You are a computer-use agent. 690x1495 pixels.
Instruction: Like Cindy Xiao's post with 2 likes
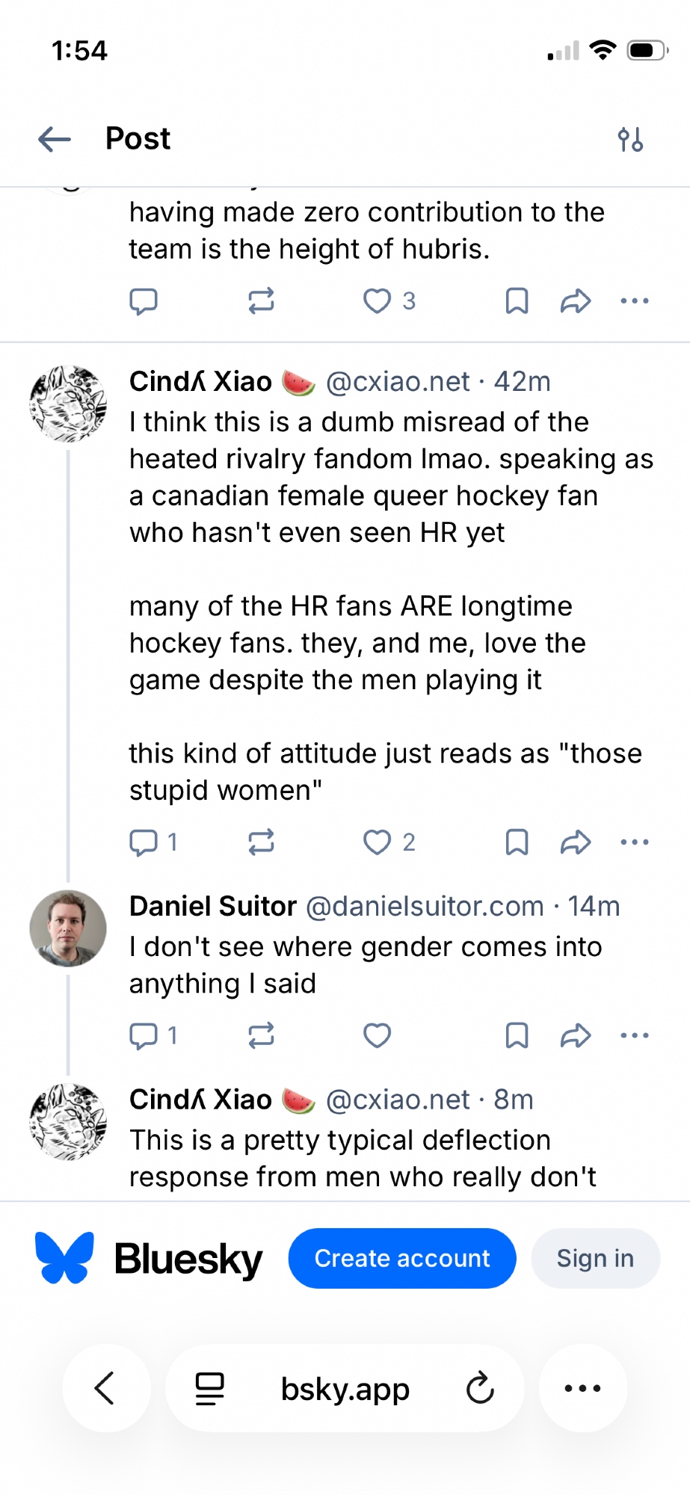tap(377, 842)
